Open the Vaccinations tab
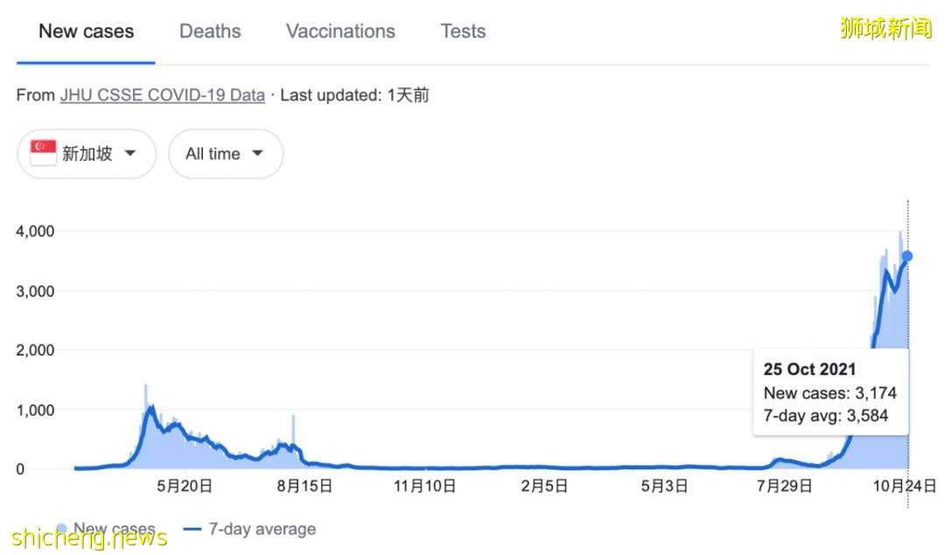The width and height of the screenshot is (945, 555). click(339, 31)
